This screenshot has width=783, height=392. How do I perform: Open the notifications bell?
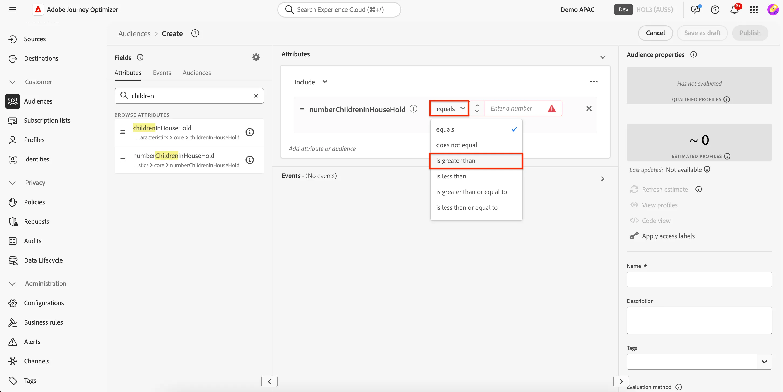pyautogui.click(x=735, y=9)
